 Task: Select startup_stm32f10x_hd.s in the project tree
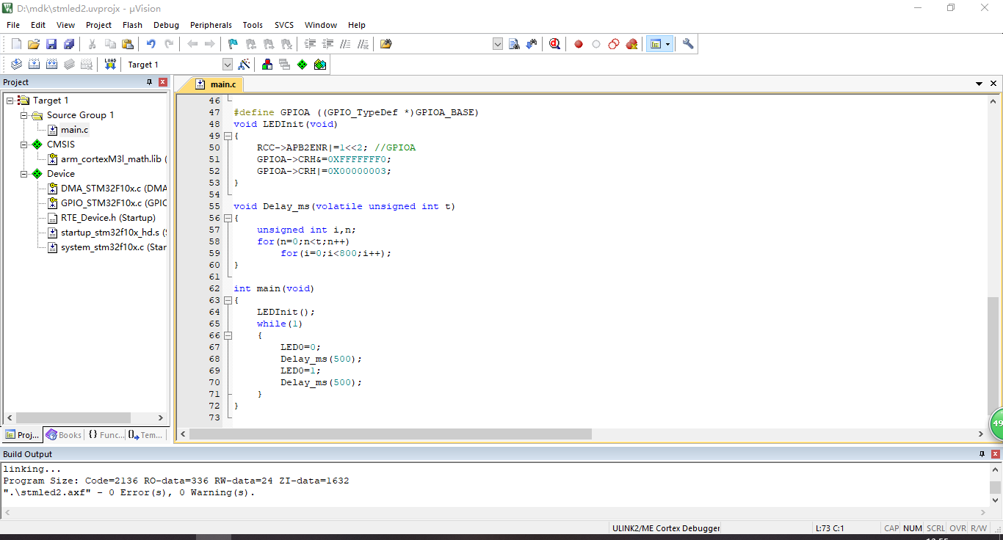tap(114, 233)
